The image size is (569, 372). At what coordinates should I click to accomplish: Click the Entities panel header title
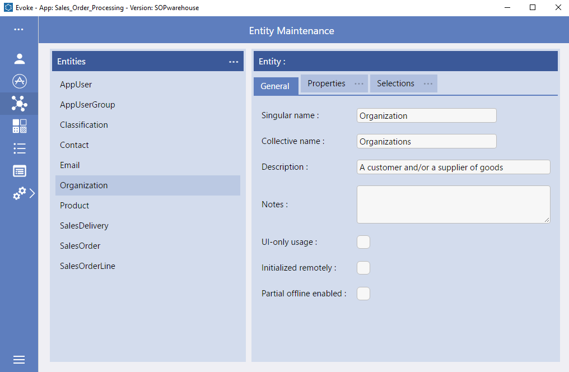pos(72,61)
